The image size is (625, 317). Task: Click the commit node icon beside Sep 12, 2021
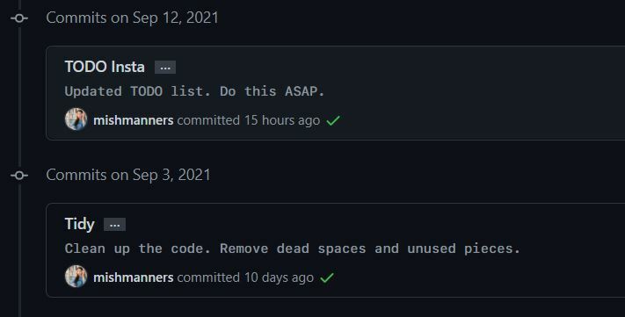point(19,18)
